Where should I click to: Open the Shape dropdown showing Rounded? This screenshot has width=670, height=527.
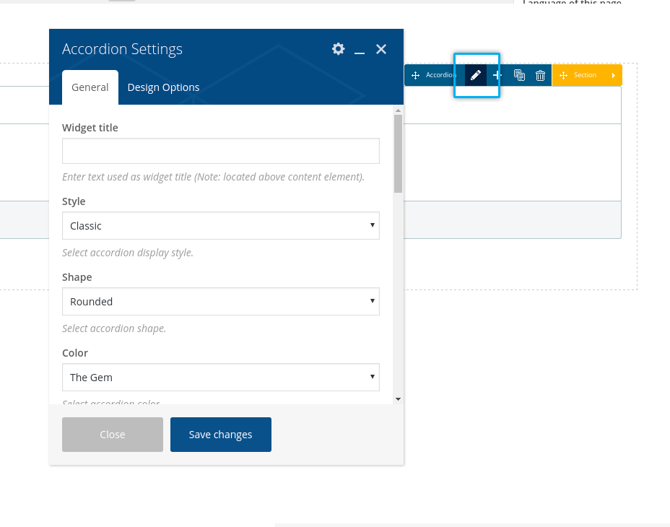tap(220, 302)
